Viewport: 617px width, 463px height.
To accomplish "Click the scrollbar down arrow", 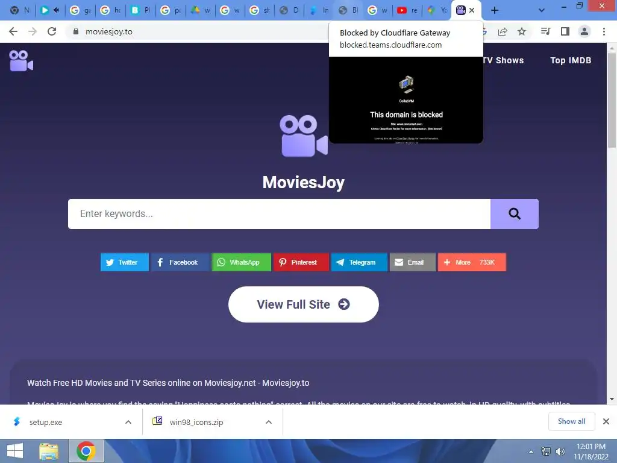I will point(612,399).
